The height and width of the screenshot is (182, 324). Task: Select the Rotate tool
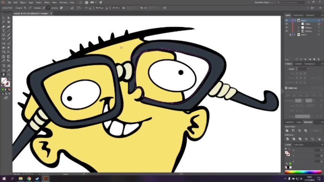3,44
